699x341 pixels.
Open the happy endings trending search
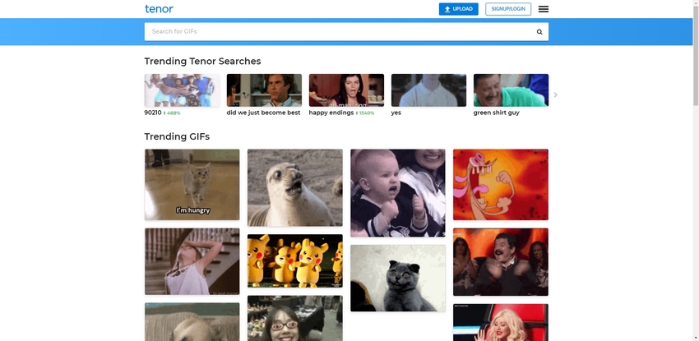(346, 90)
